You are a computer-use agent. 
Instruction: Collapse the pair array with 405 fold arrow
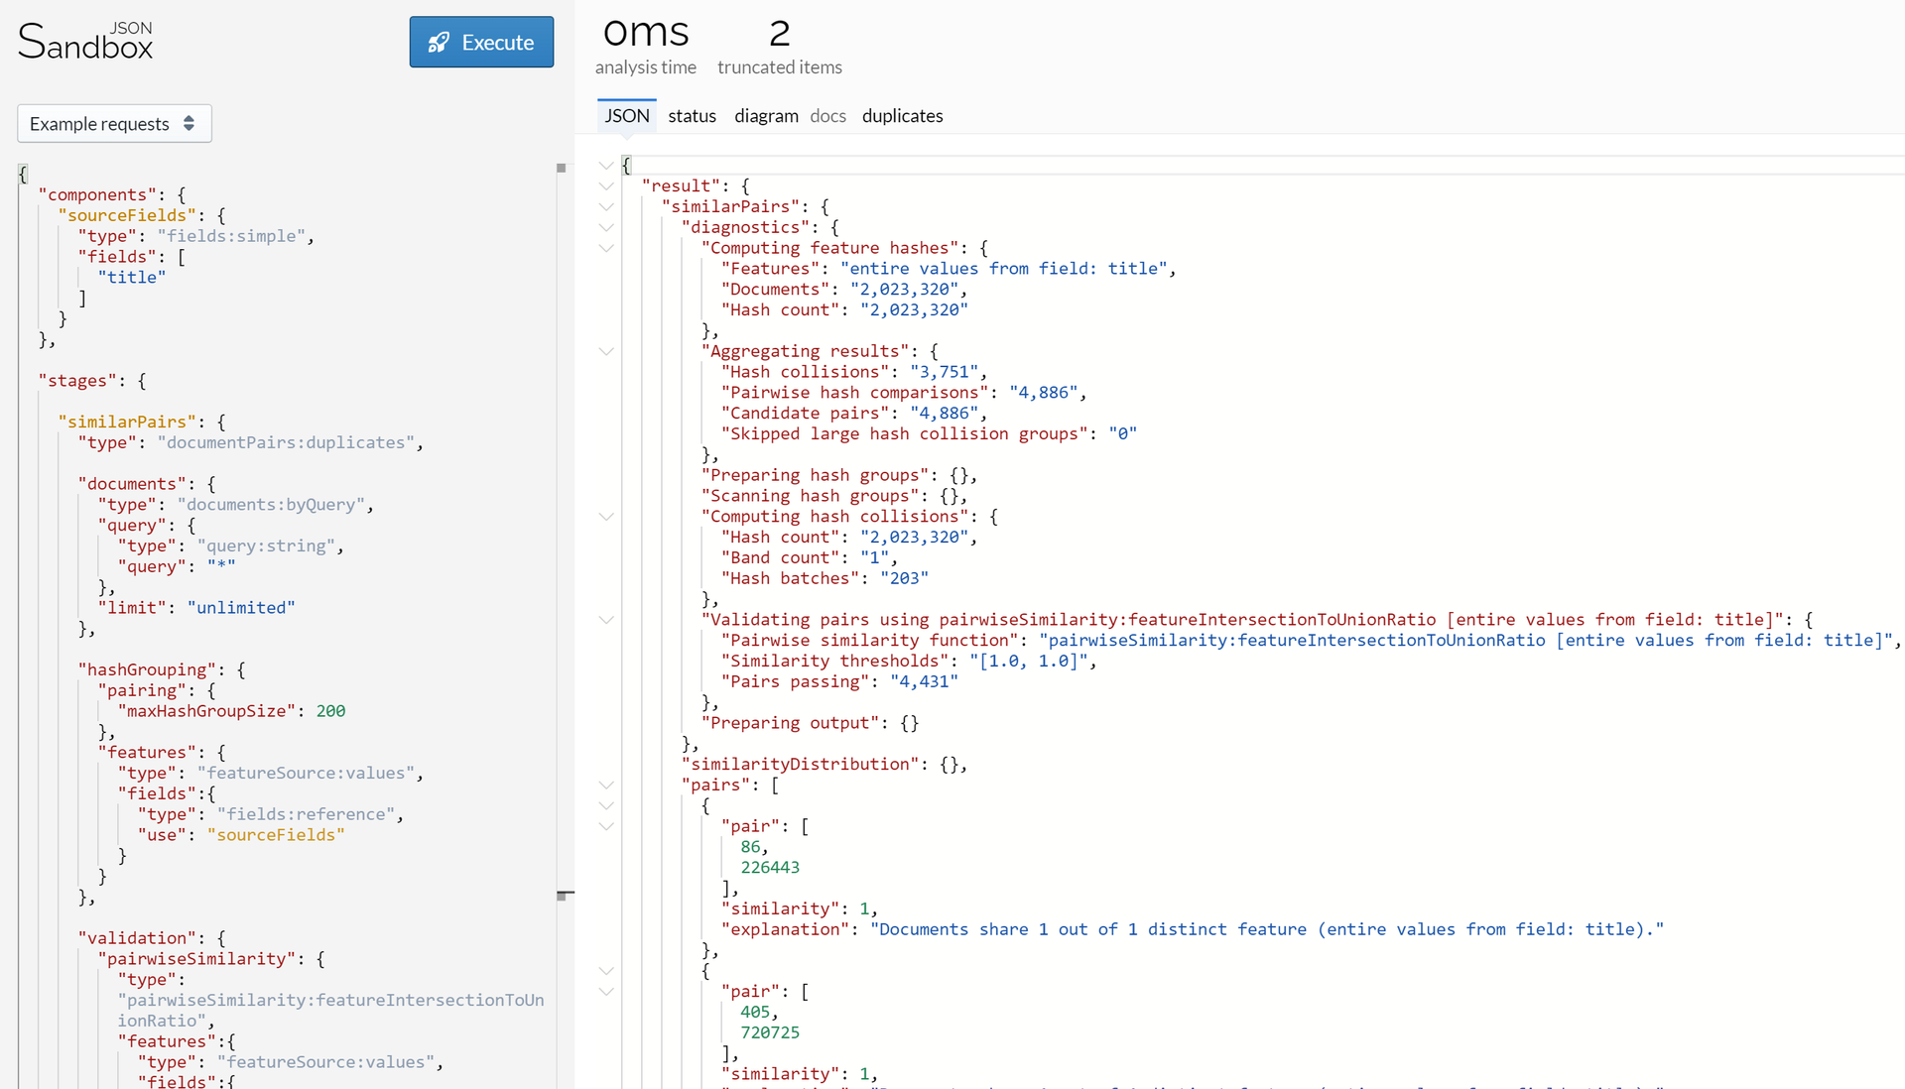point(606,992)
